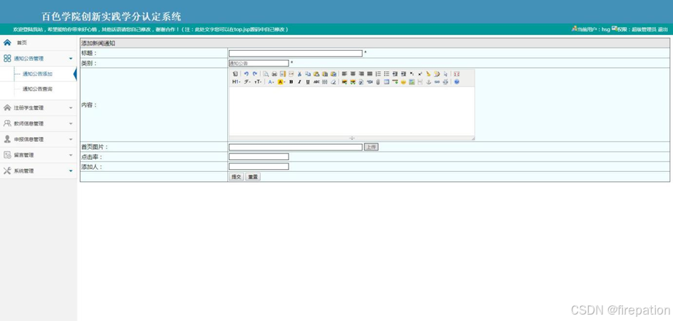Cut selection with scissors icon
The height and width of the screenshot is (321, 673).
[299, 73]
